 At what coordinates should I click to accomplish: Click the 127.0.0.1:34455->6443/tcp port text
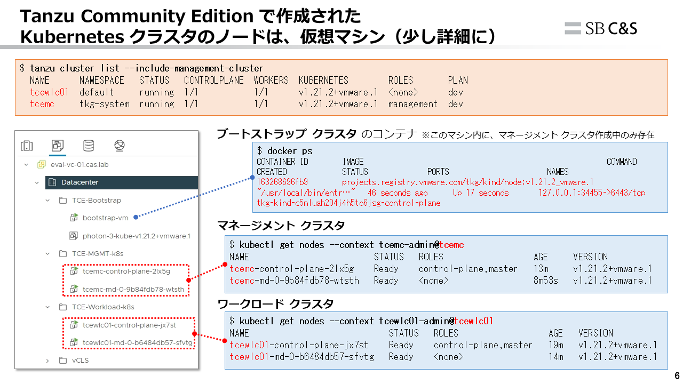(x=592, y=193)
